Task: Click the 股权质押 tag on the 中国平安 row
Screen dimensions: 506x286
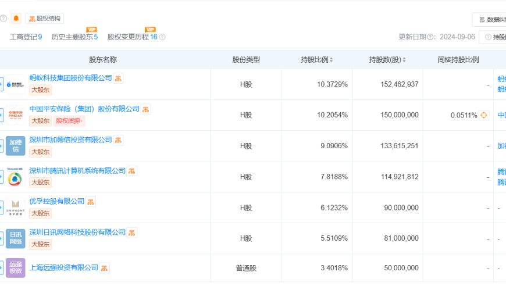Action: 69,121
